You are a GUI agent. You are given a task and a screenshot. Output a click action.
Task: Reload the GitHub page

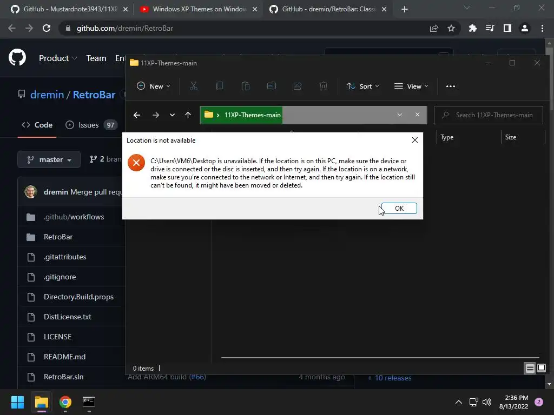click(47, 28)
